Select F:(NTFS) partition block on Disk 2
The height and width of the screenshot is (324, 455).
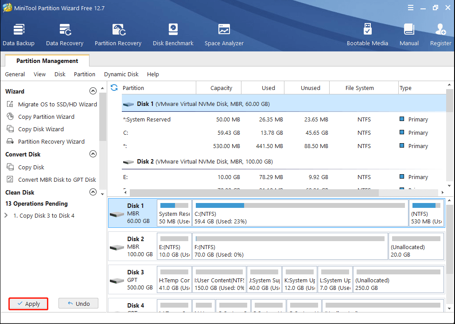(290, 246)
